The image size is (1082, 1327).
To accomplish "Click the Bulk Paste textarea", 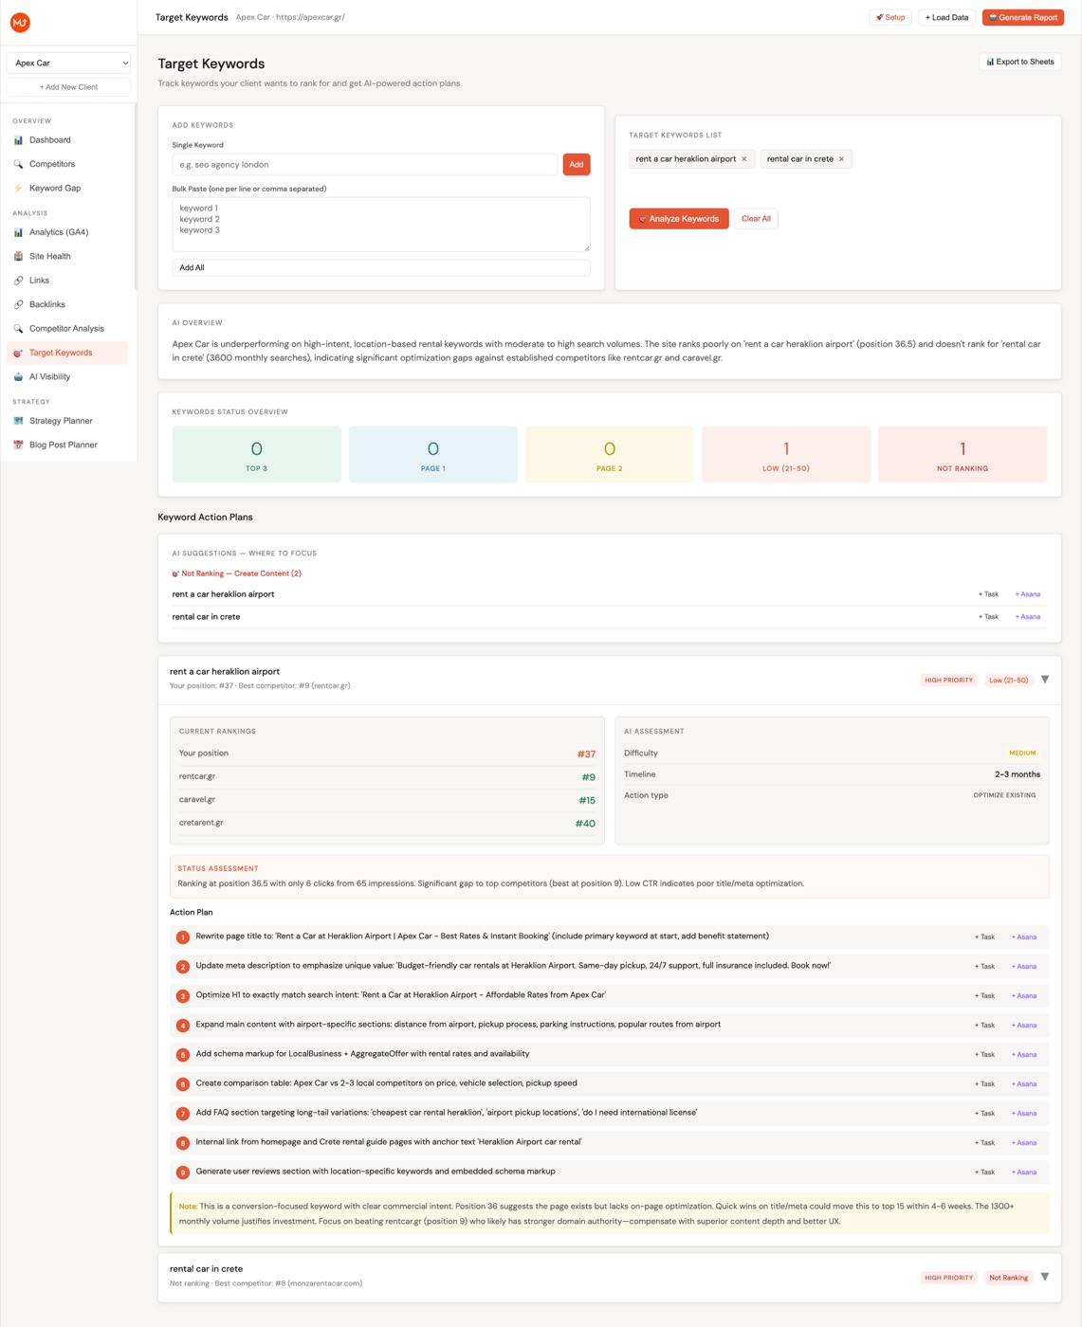I will (381, 225).
